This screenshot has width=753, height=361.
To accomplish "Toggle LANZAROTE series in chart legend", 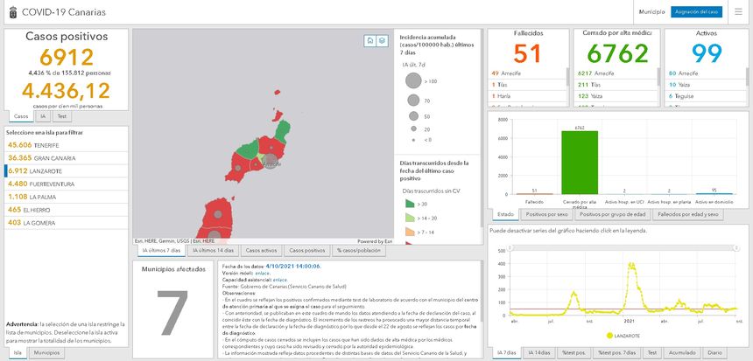I will [x=619, y=335].
